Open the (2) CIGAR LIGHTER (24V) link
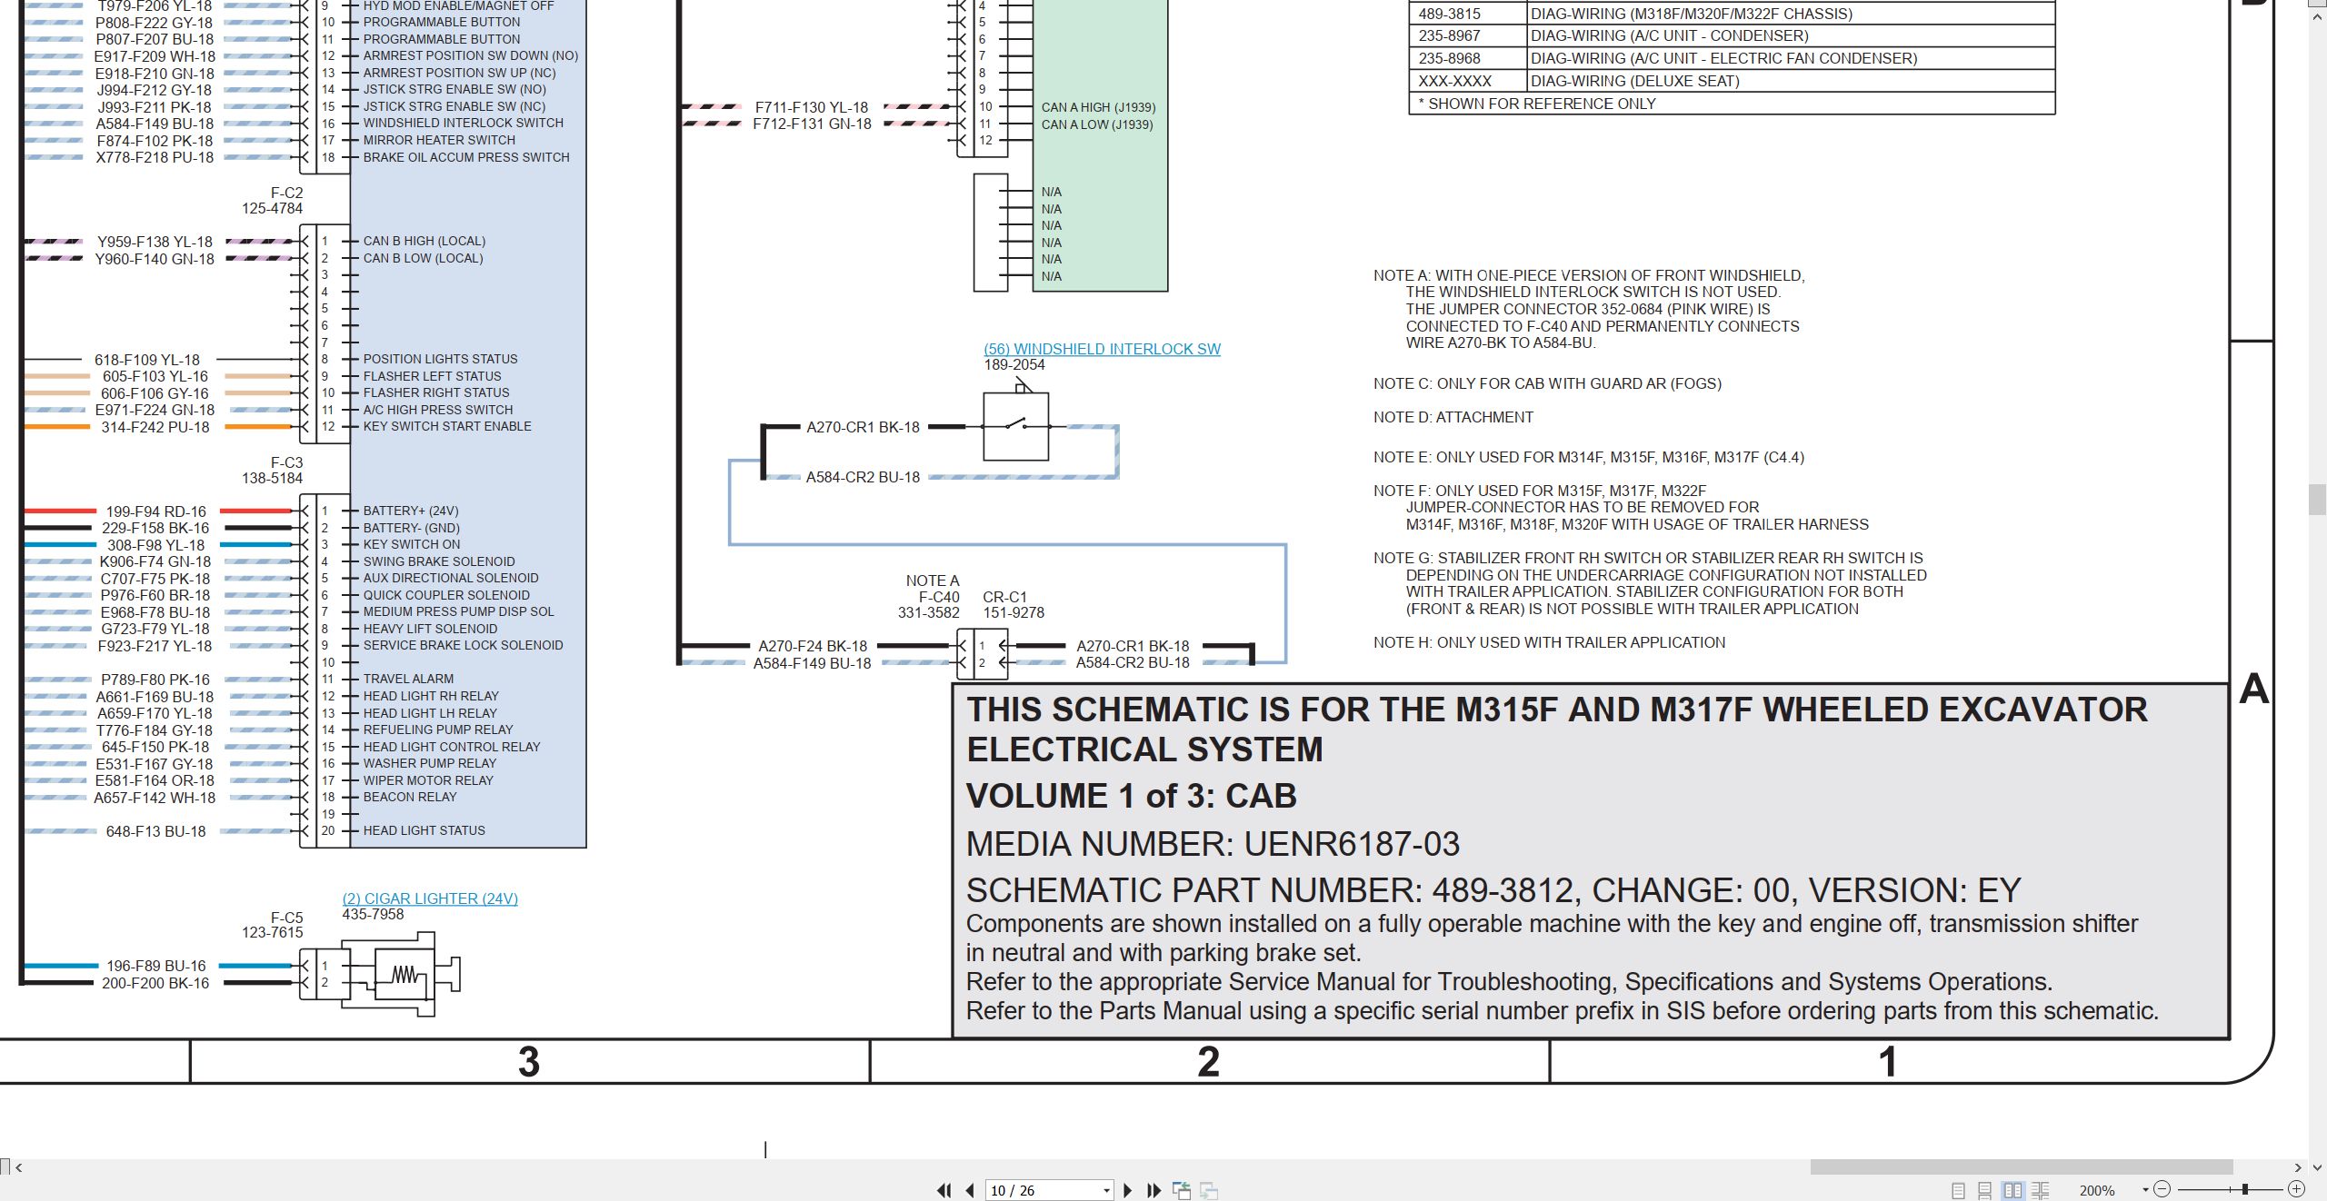The height and width of the screenshot is (1201, 2327). (430, 898)
